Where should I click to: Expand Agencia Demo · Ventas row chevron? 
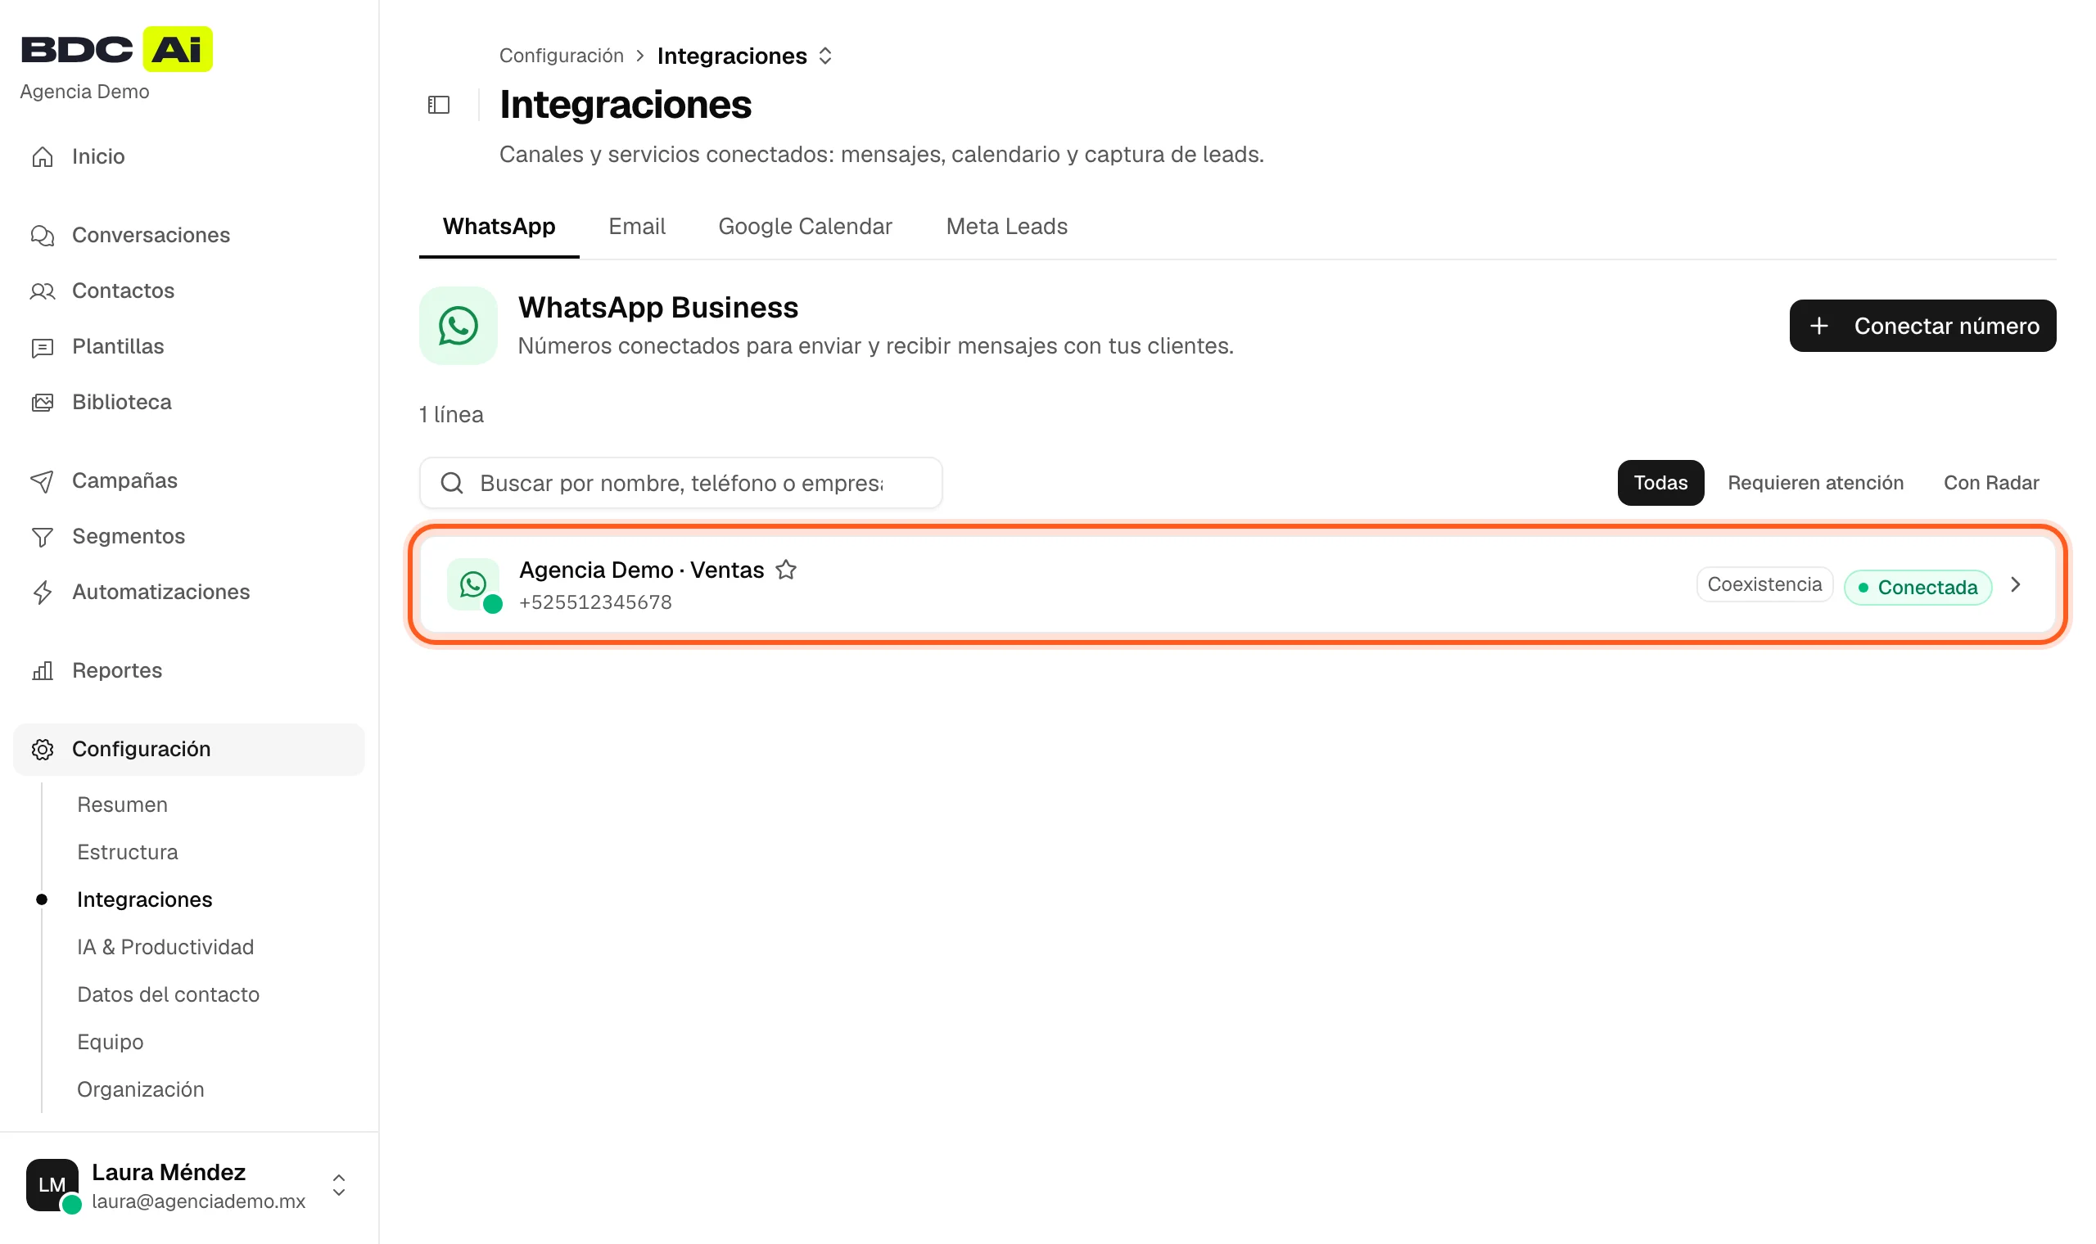[x=2017, y=585]
